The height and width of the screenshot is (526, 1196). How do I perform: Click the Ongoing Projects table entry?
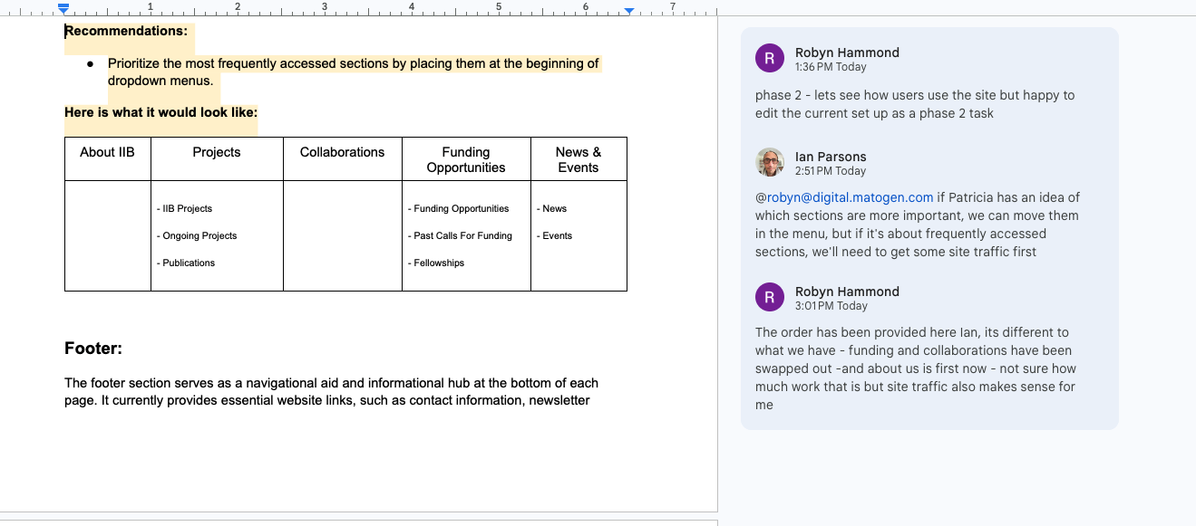199,235
